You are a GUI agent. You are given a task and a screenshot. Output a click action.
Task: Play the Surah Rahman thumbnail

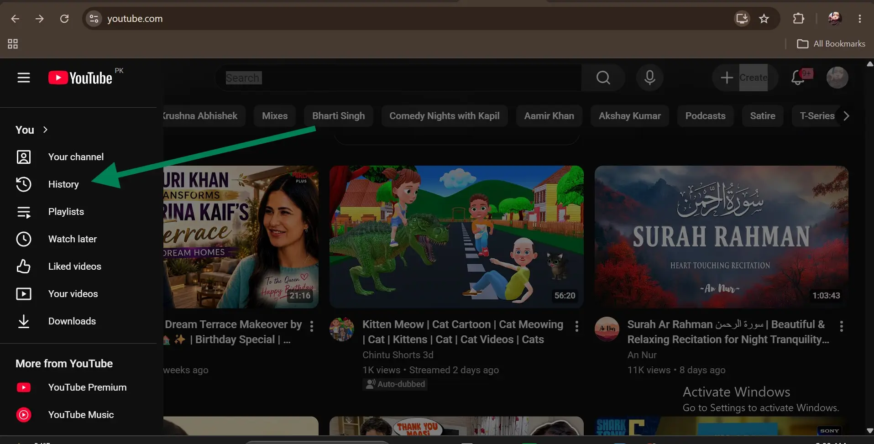point(721,236)
